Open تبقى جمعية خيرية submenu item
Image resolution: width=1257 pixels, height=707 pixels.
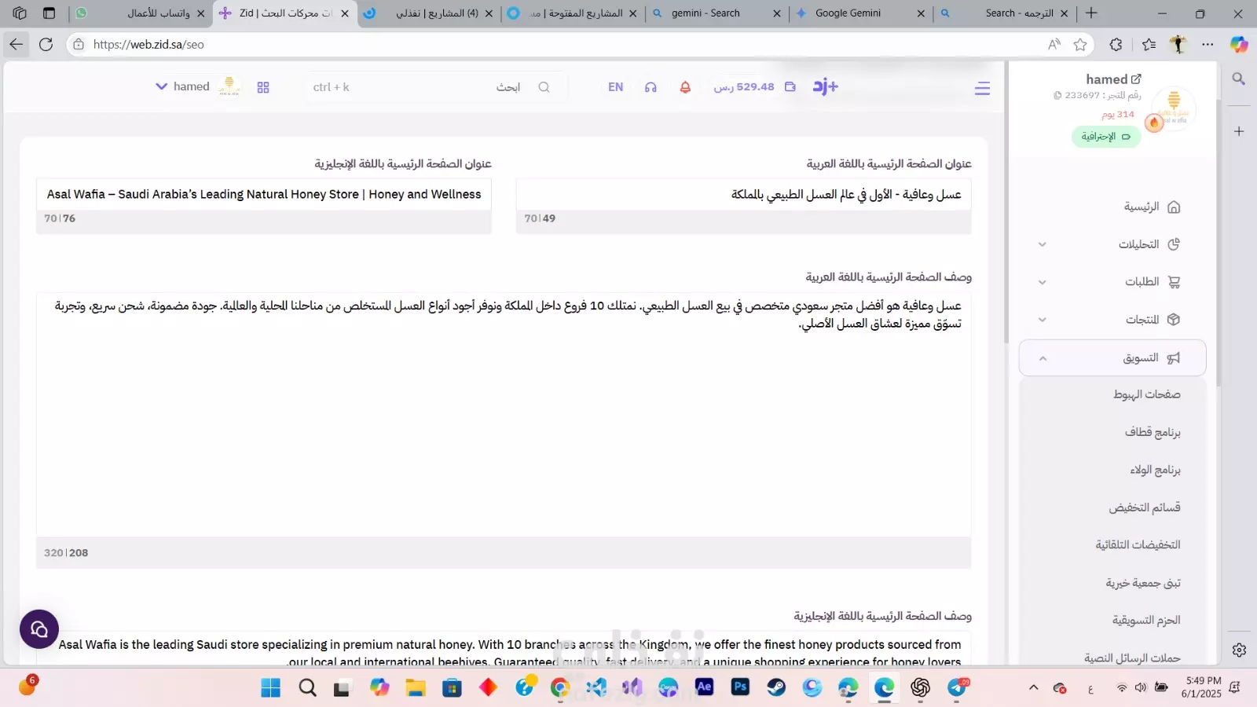tap(1143, 583)
